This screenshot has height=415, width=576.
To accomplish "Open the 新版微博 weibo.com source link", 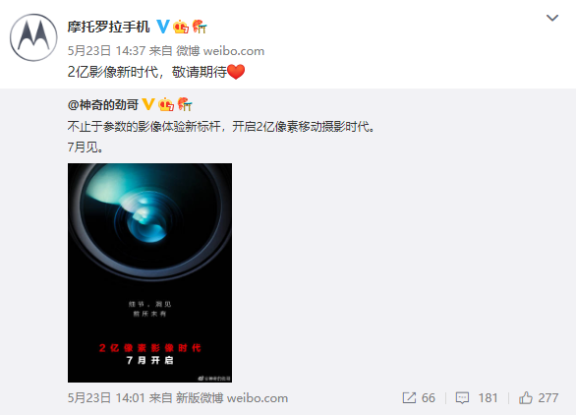I will tap(232, 397).
